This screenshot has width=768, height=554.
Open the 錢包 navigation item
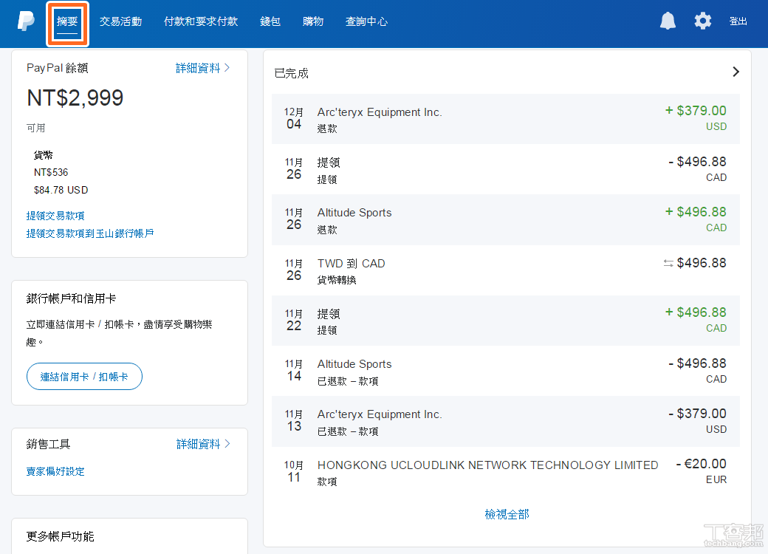(270, 21)
